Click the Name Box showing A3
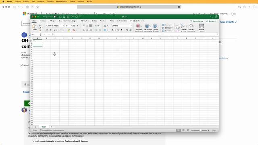The height and width of the screenshot is (145, 258). pos(36,35)
